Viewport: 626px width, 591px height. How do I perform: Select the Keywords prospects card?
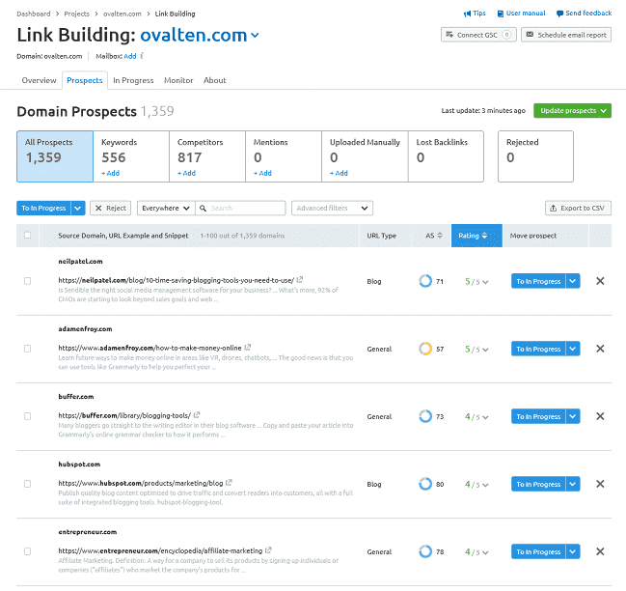[x=131, y=156]
